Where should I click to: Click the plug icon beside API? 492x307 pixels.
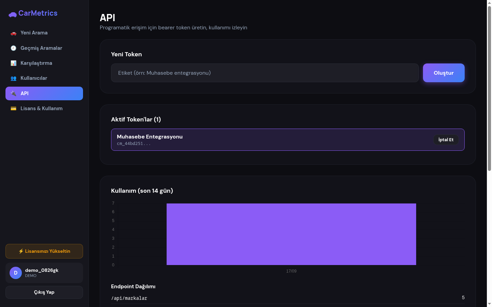(13, 93)
